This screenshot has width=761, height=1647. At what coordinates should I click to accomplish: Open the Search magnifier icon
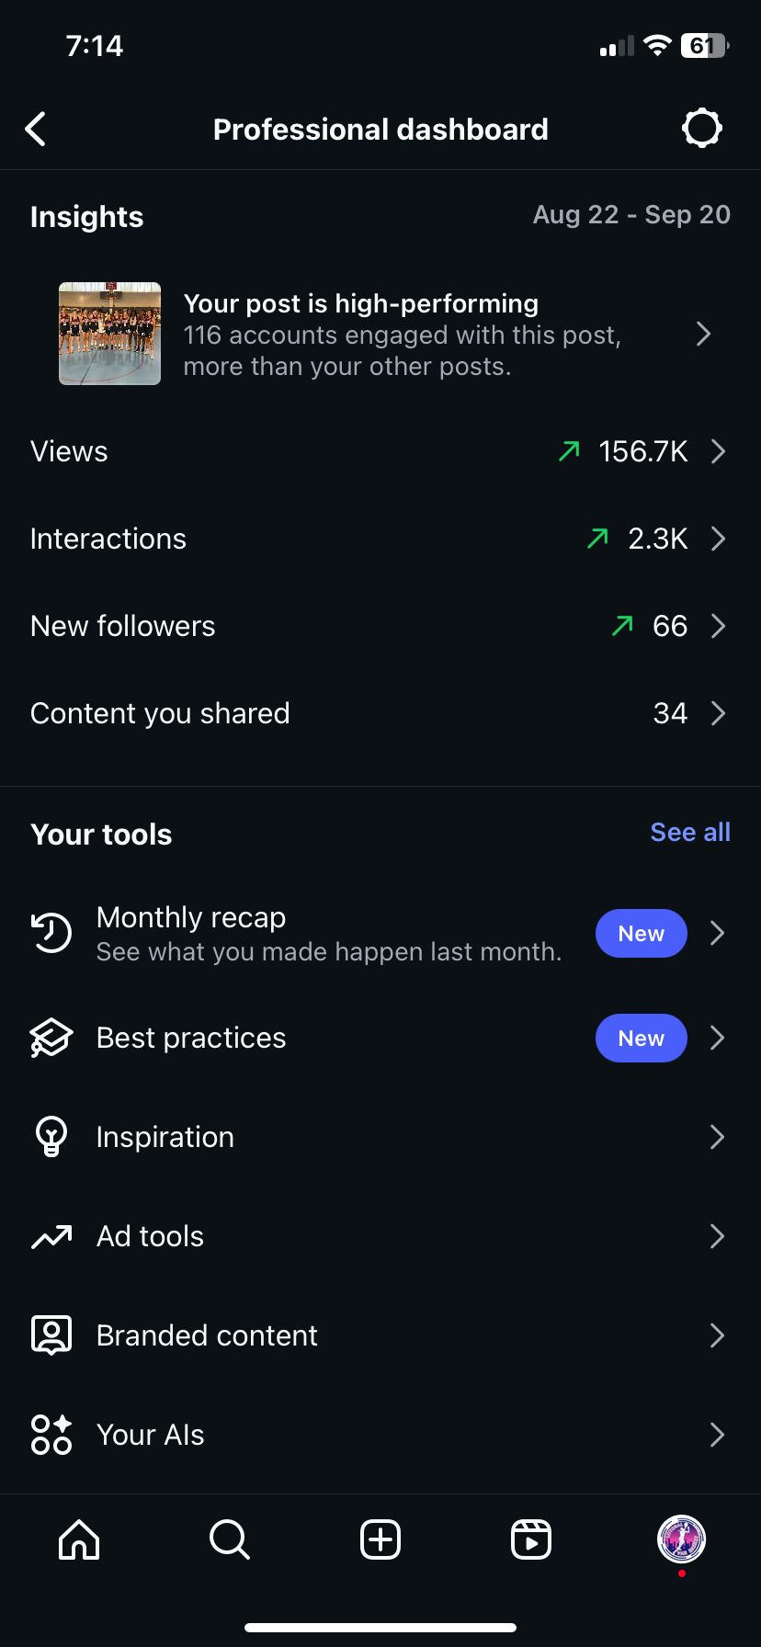(x=229, y=1539)
